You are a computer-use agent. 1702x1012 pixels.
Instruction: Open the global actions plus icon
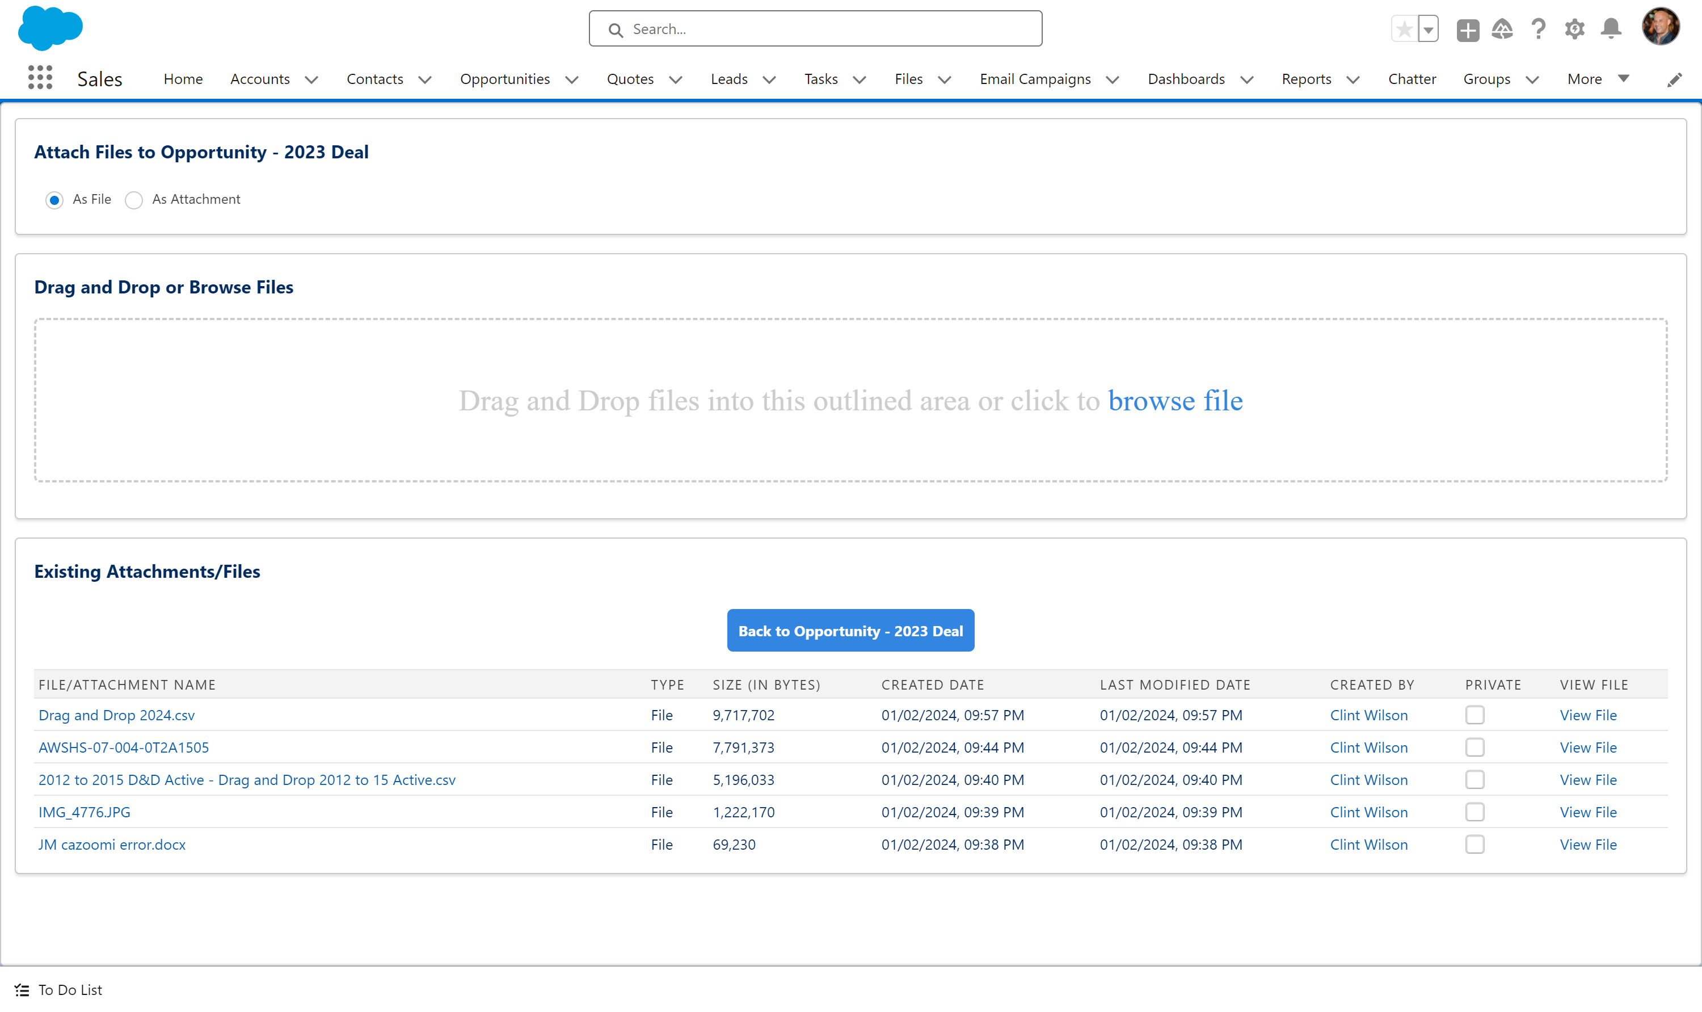click(1468, 30)
